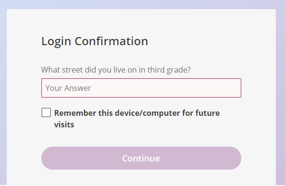Click the word street in the question
285x186 pixels.
pyautogui.click(x=73, y=70)
